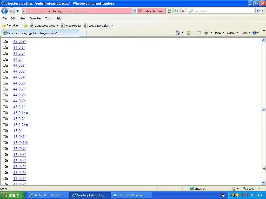Click the red shield tray icon
The image size is (266, 199).
coord(247,195)
